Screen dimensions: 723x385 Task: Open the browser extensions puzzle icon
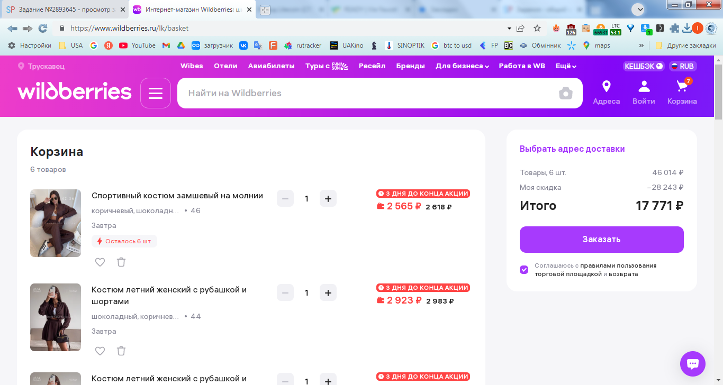click(674, 28)
